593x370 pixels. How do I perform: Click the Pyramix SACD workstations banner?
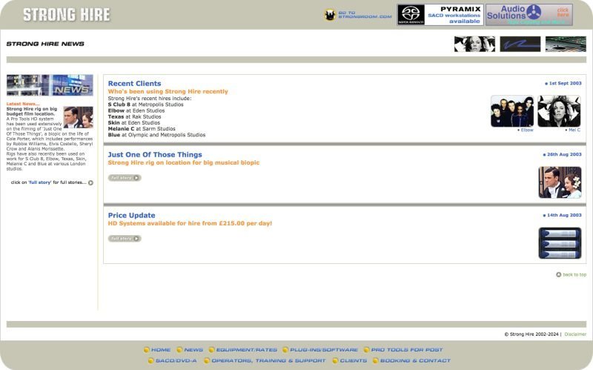[x=440, y=15]
